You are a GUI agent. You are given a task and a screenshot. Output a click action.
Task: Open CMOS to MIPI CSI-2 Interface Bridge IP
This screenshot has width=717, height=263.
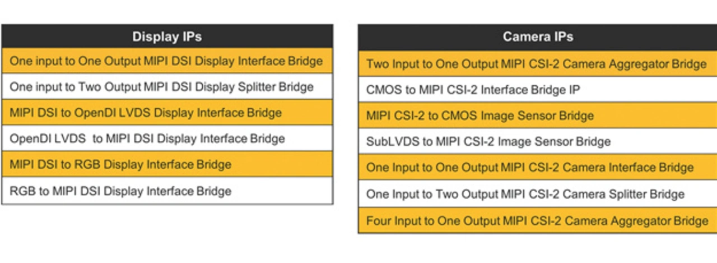pos(537,90)
